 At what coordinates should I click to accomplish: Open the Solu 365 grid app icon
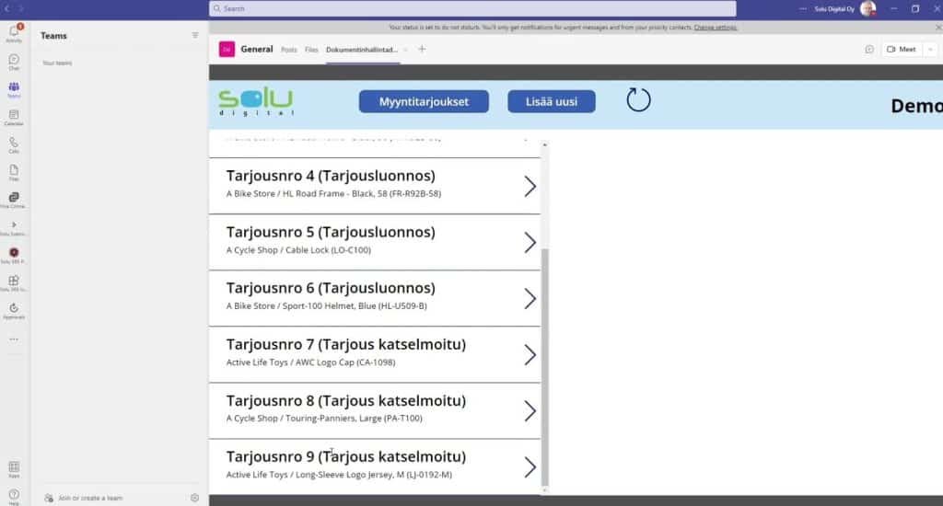pos(14,282)
